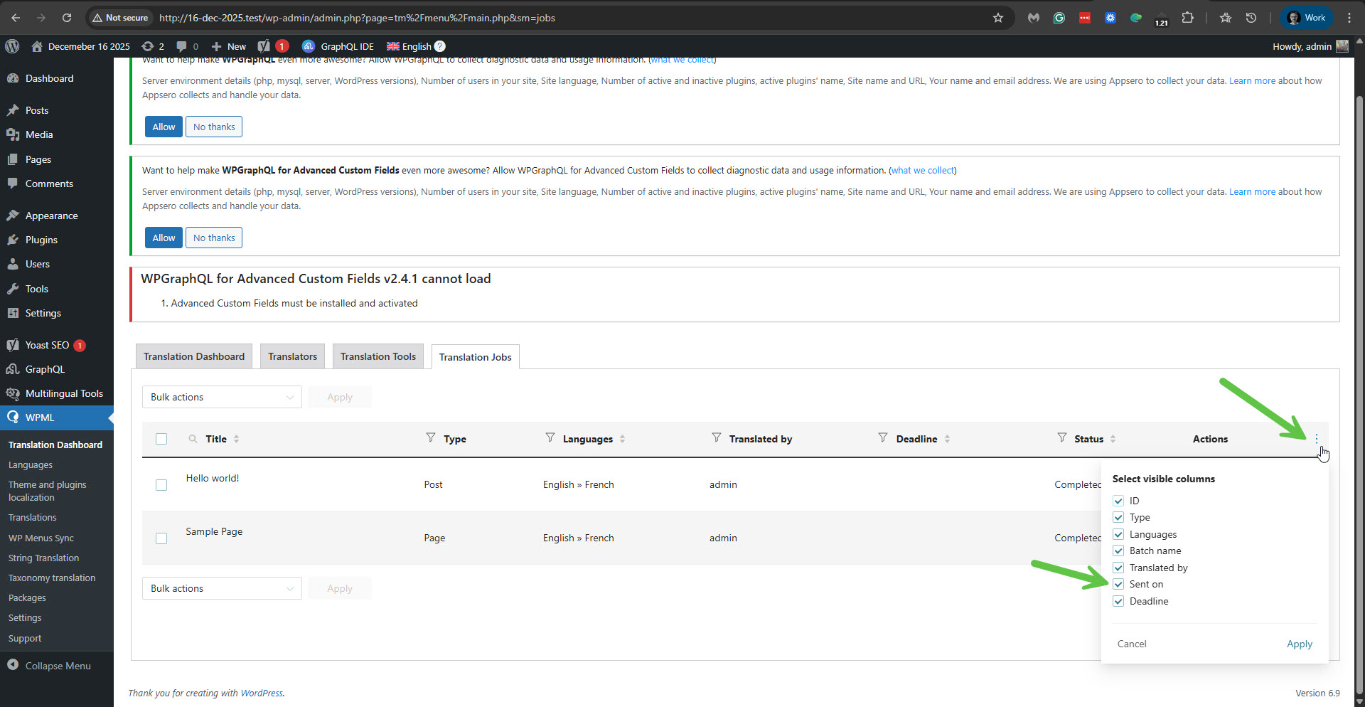1365x707 pixels.
Task: Click the Yoast icon in admin bar
Action: click(x=264, y=46)
